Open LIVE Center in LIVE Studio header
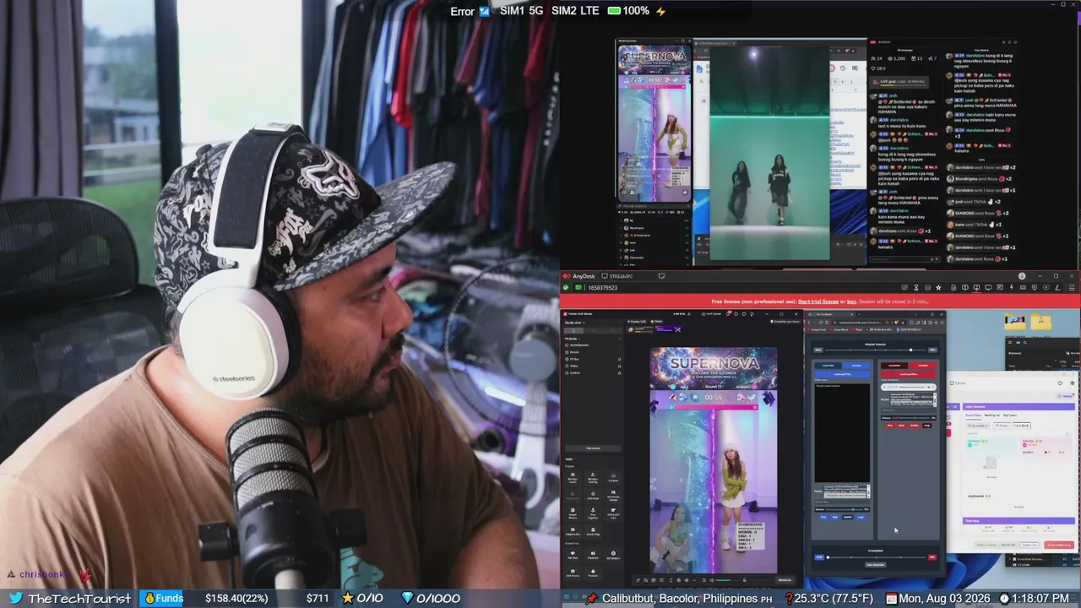The image size is (1081, 608). [x=714, y=313]
